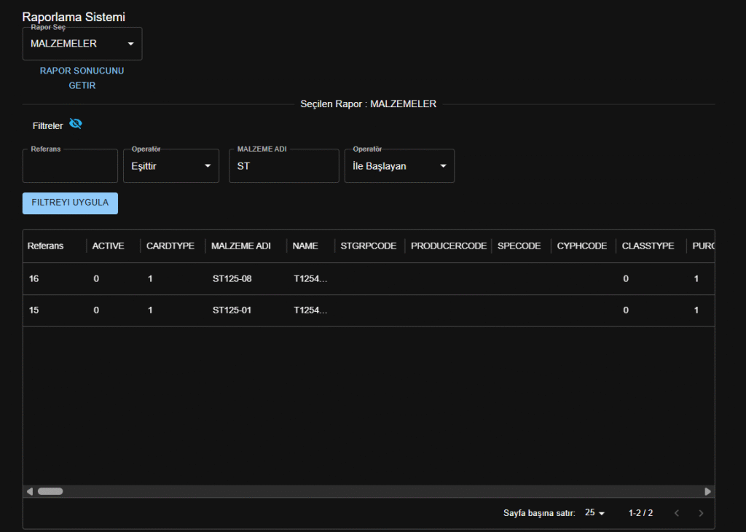Expand the İle Başlayan operator dropdown
This screenshot has width=746, height=532.
point(399,166)
